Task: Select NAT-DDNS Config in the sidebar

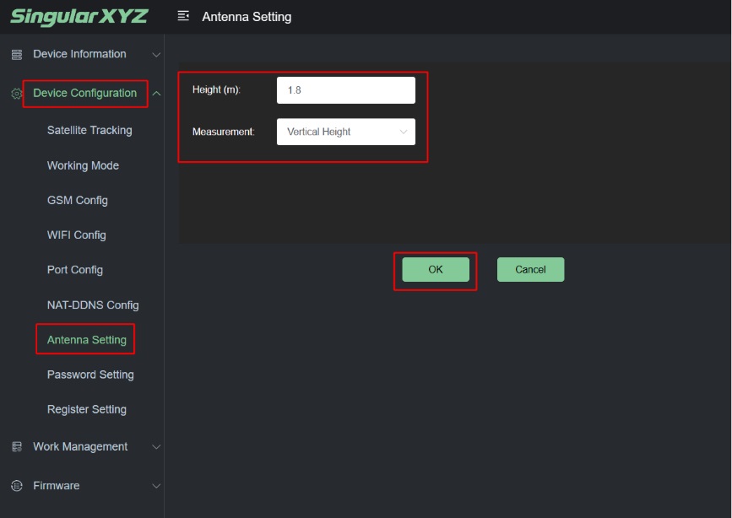Action: [x=93, y=305]
